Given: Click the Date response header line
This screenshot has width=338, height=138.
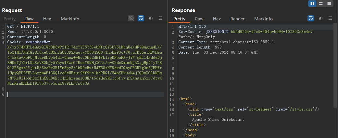Looking at the screenshot, I should coord(218,52).
